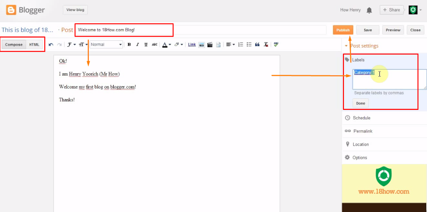427x212 pixels.
Task: Toggle underline formatting
Action: (146, 45)
